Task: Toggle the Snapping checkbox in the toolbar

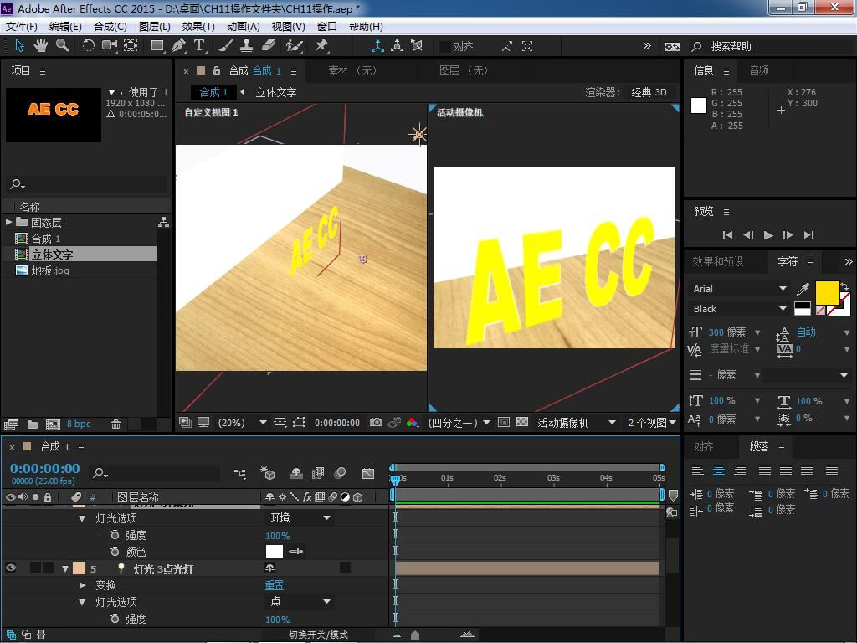Action: point(445,47)
